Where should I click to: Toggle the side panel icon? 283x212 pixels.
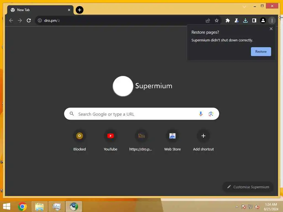coord(254,20)
